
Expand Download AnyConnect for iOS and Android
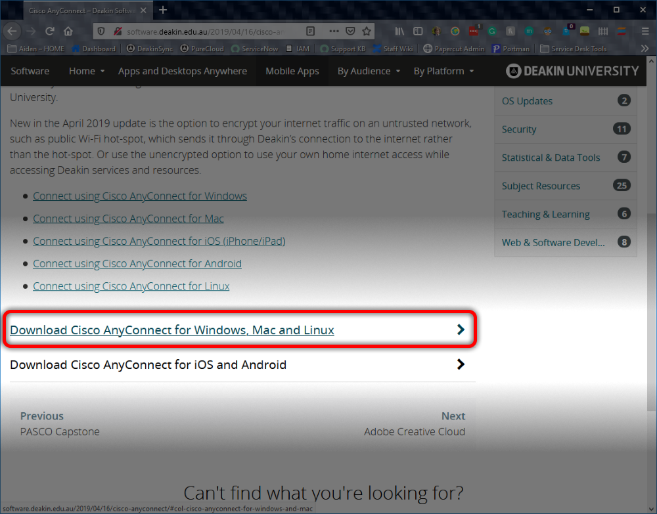click(x=148, y=364)
